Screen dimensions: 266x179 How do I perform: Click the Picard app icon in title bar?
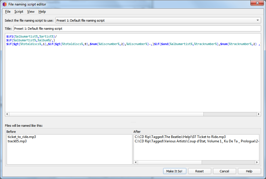click(5, 4)
